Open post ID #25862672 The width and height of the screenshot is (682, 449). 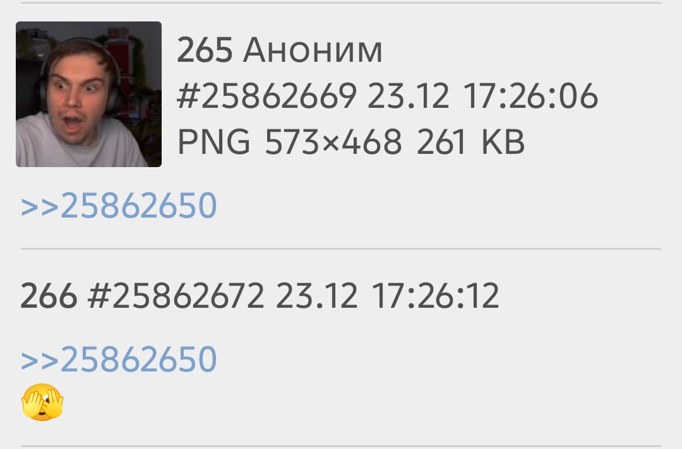(x=176, y=296)
